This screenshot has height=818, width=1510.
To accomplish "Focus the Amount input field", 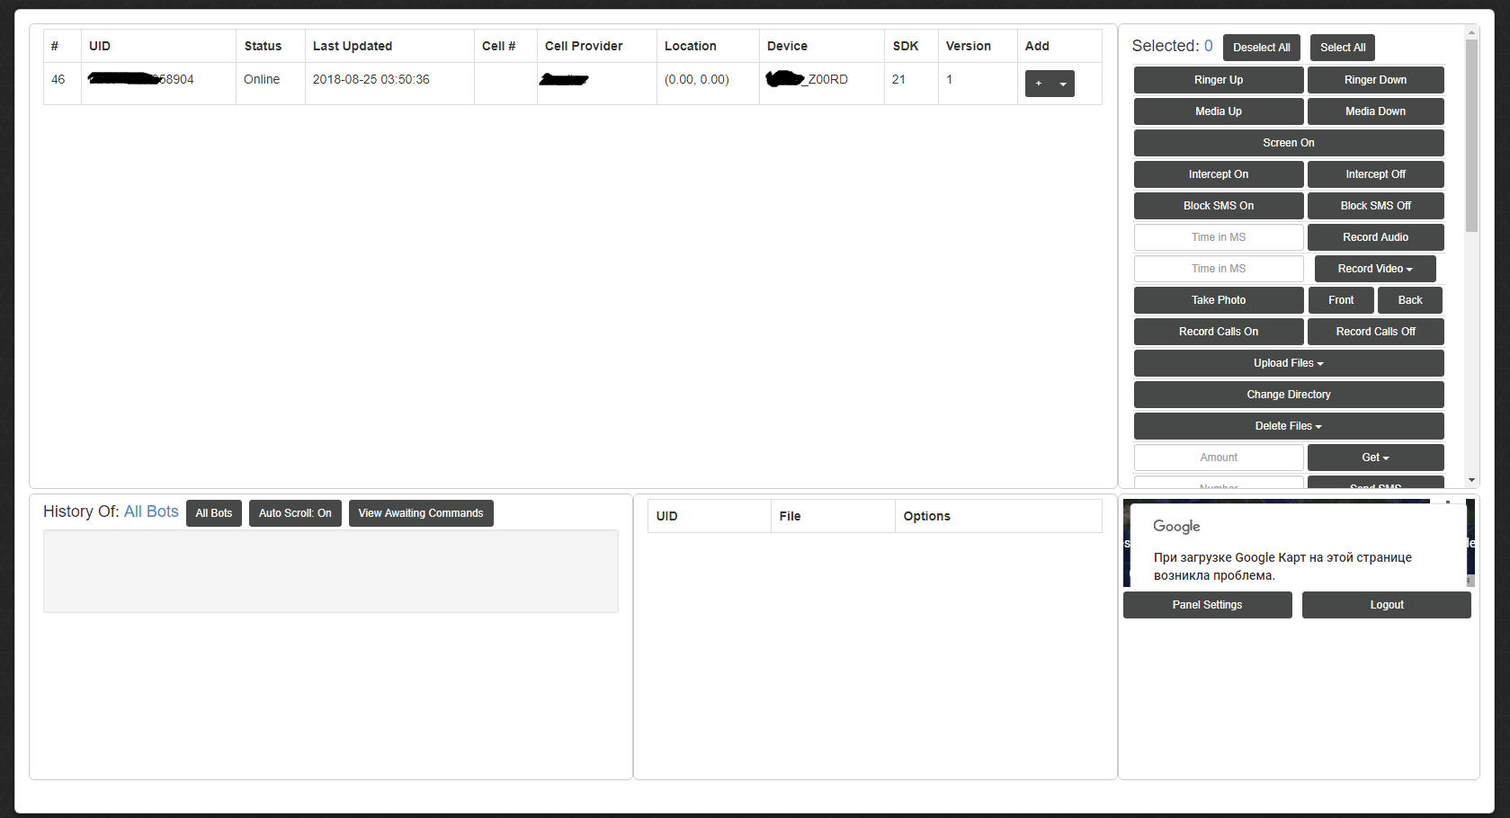I will tap(1218, 458).
